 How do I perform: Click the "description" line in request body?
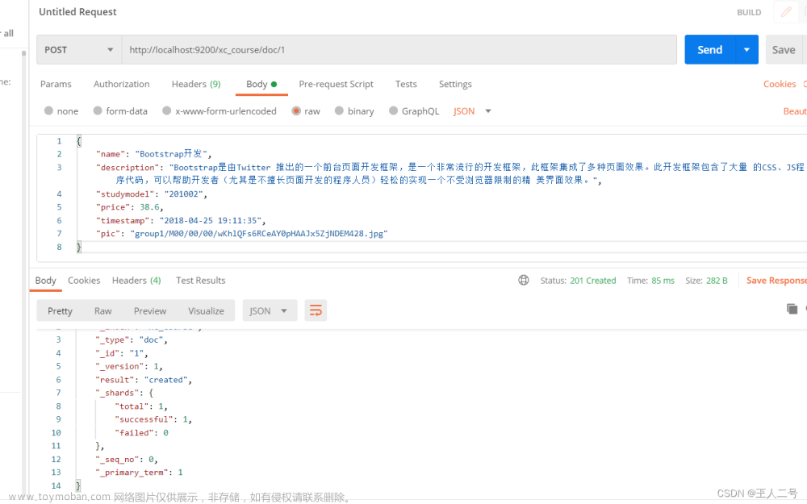click(x=449, y=173)
